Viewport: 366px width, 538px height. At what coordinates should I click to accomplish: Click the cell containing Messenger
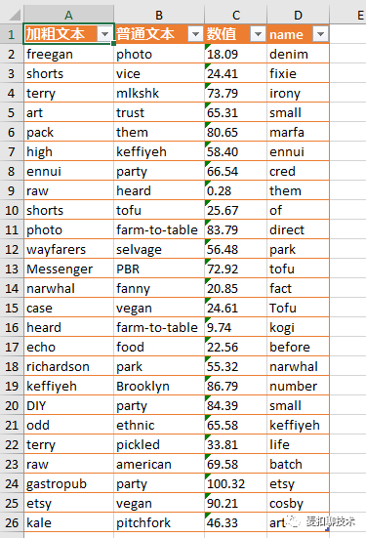click(69, 269)
